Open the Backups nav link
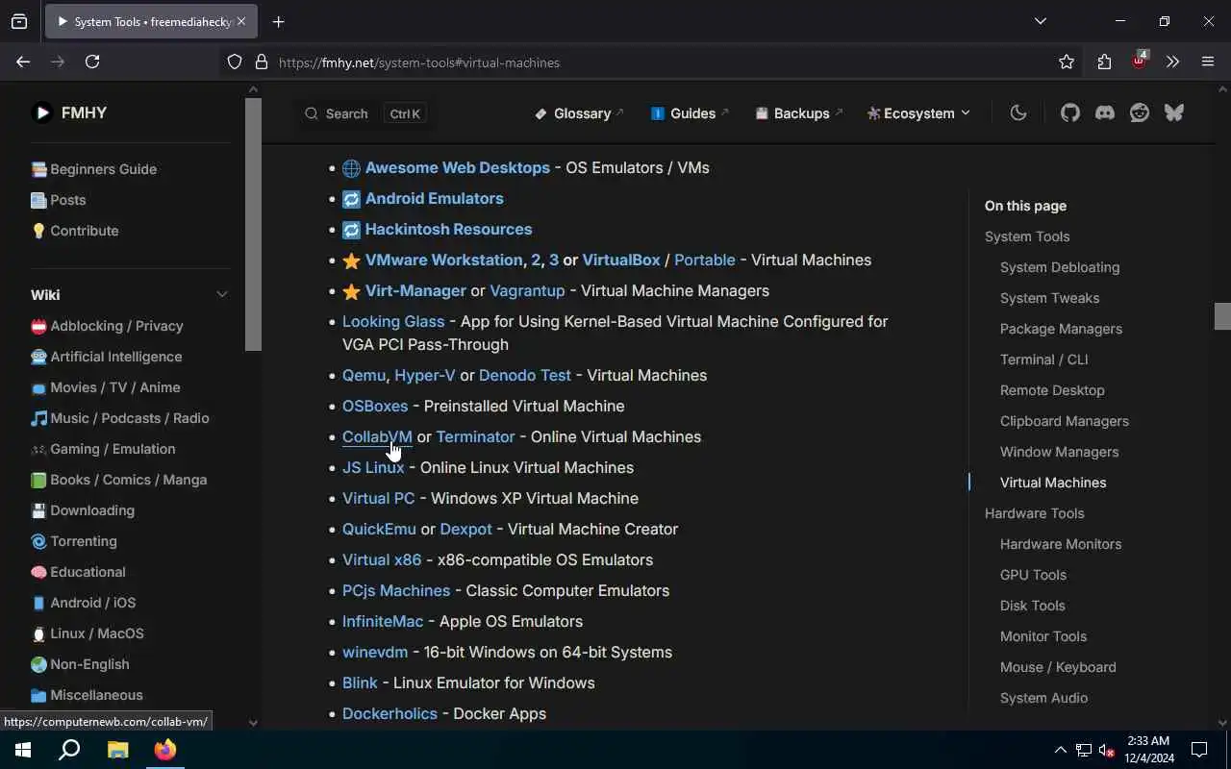 pyautogui.click(x=799, y=113)
